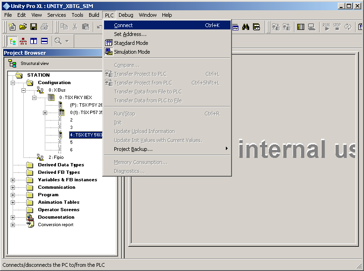Select the 2 : Fipio bus item
The image size is (364, 271).
(x=56, y=157)
